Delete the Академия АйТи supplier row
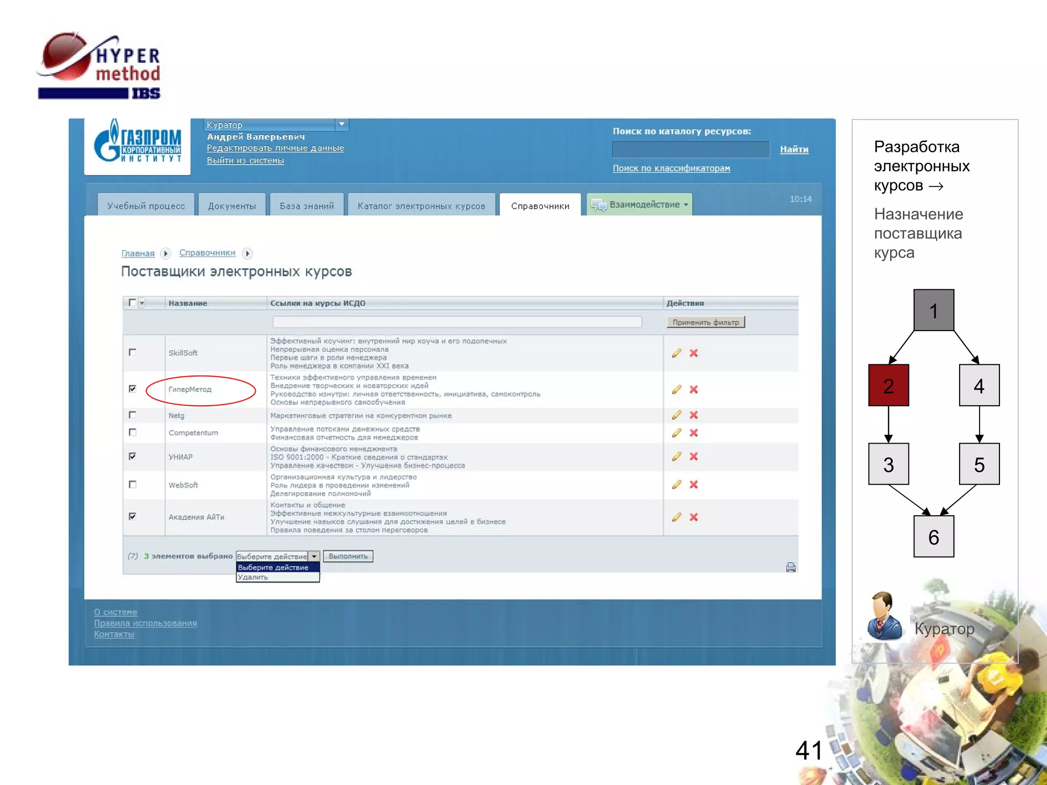1047x785 pixels. tap(694, 517)
